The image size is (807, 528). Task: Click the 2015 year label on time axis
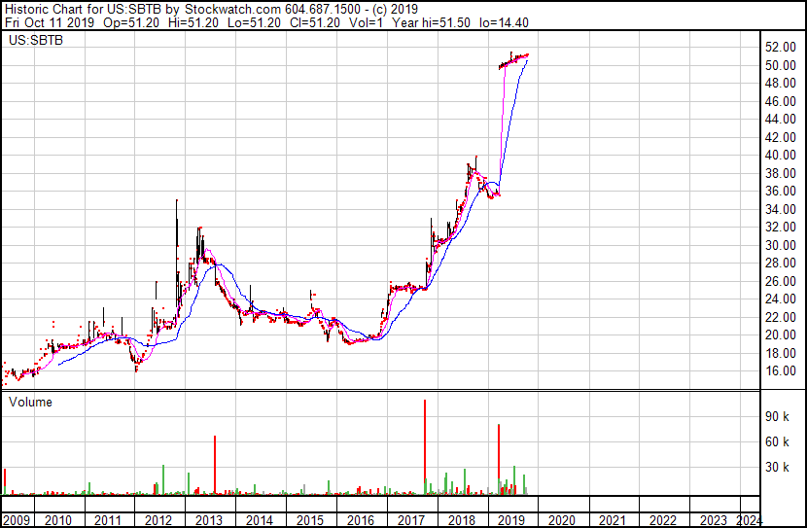coord(310,520)
